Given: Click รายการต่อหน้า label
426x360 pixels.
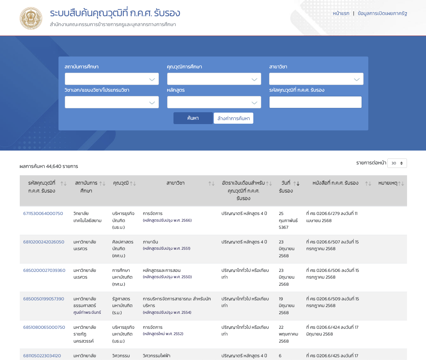Looking at the screenshot, I should coord(371,163).
